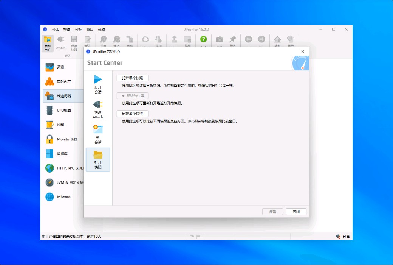The height and width of the screenshot is (265, 393).
Task: Click the 比较多个快照 button
Action: pyautogui.click(x=133, y=114)
